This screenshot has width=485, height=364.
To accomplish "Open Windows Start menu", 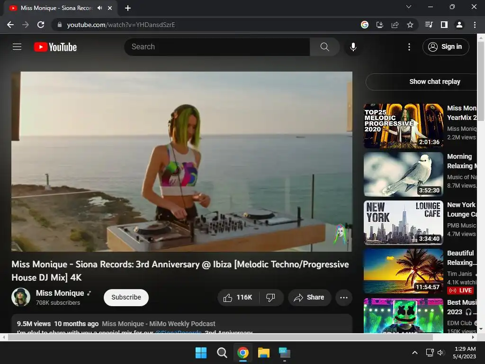I will pos(201,353).
